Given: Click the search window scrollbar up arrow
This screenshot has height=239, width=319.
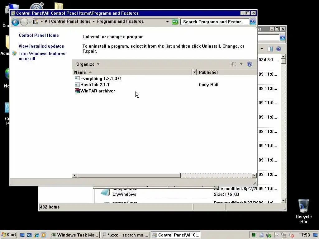Looking at the screenshot, I should 283,56.
